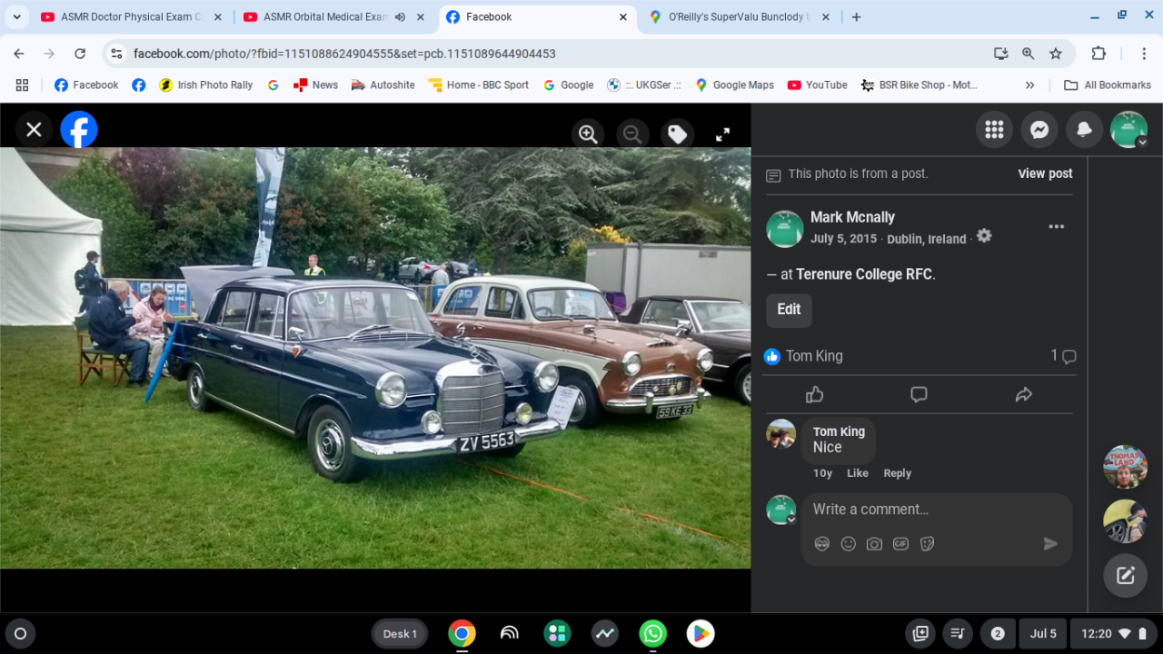
Task: Insert an emoji in the comment
Action: (848, 544)
